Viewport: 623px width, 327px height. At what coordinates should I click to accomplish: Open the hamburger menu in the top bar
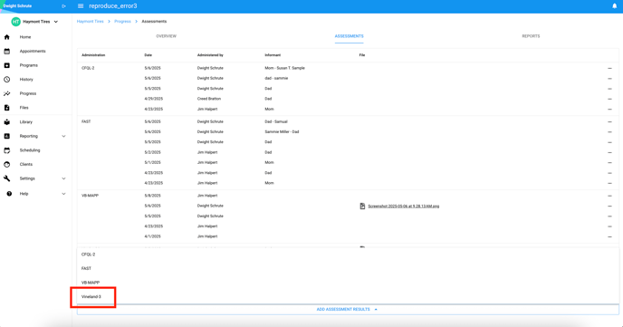point(81,6)
